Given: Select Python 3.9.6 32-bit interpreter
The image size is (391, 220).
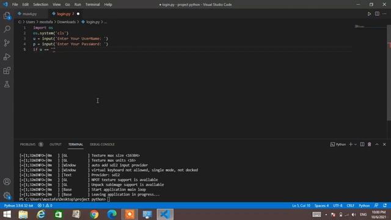Looking at the screenshot, I should [x=18, y=205].
